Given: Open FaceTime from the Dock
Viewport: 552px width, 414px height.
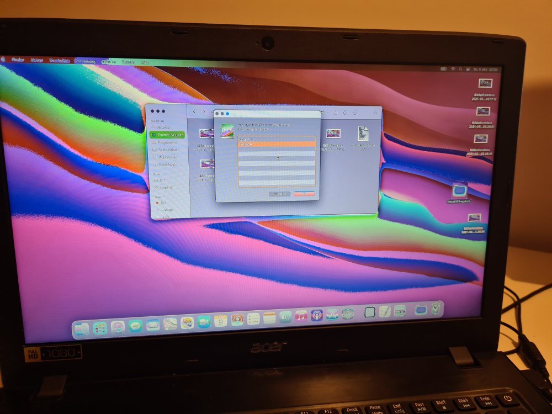Looking at the screenshot, I should 204,321.
